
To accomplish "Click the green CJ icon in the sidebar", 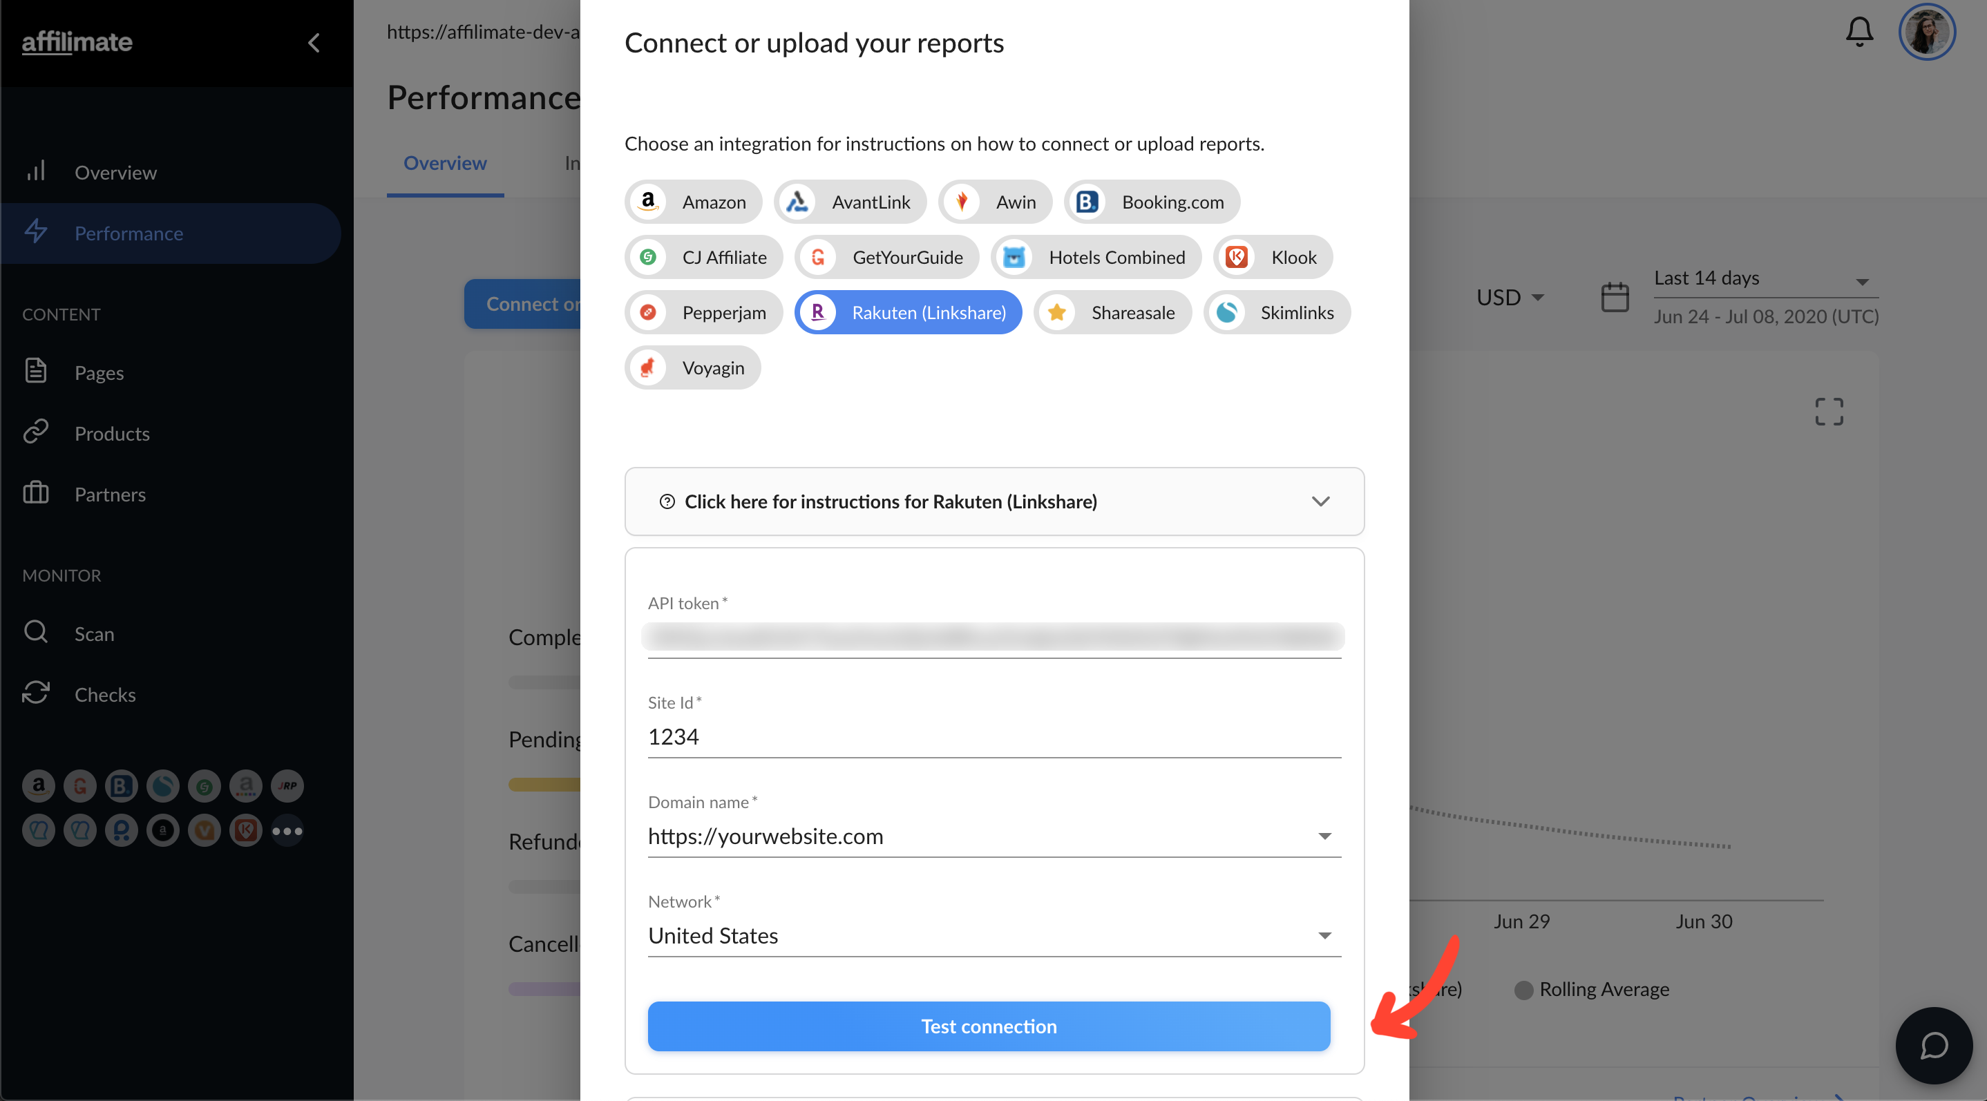I will pyautogui.click(x=205, y=785).
